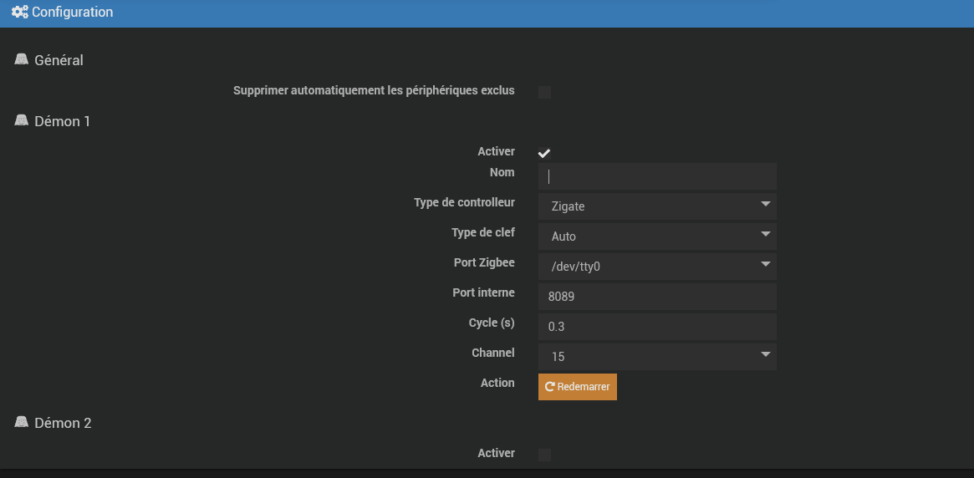Screen dimensions: 974x478
Task: Click the Démon 1 section heading
Action: pyautogui.click(x=62, y=121)
